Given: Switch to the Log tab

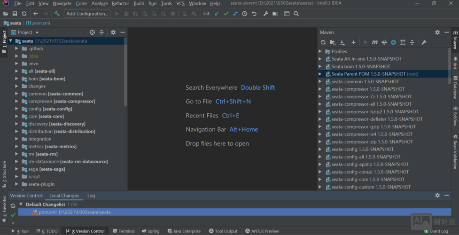Looking at the screenshot, I should (x=91, y=196).
